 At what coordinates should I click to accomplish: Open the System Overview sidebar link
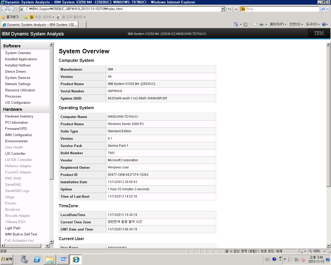click(18, 53)
